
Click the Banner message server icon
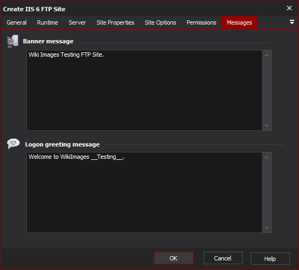(12, 41)
